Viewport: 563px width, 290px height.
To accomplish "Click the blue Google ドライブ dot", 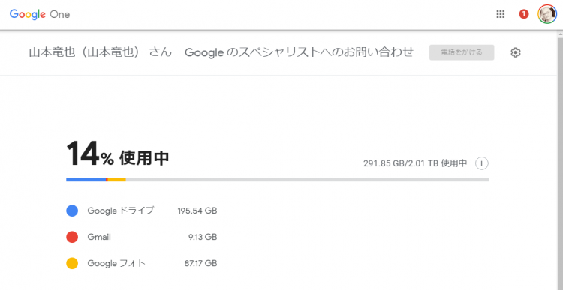I will tap(72, 211).
